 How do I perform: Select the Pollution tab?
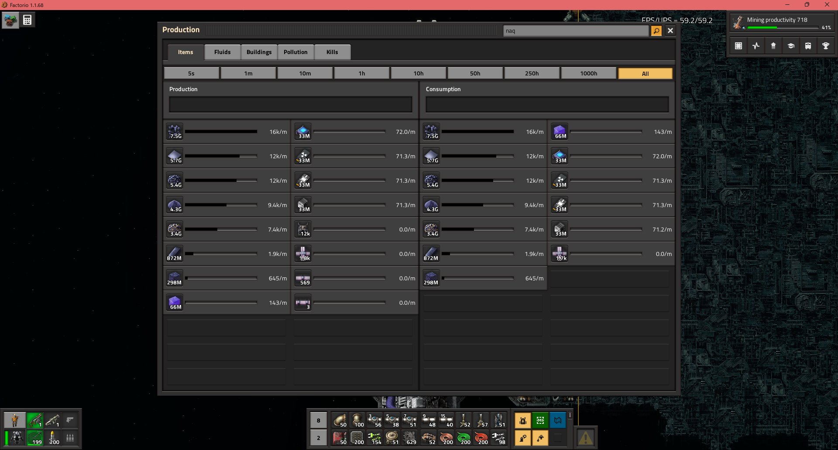[295, 52]
